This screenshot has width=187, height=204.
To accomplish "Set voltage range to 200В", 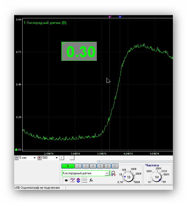I will [x=138, y=174].
